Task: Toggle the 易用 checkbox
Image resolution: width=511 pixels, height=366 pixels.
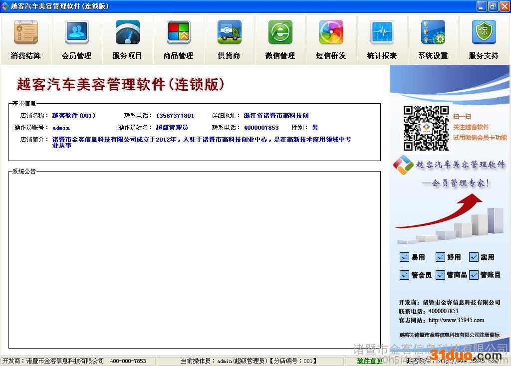Action: (x=405, y=257)
